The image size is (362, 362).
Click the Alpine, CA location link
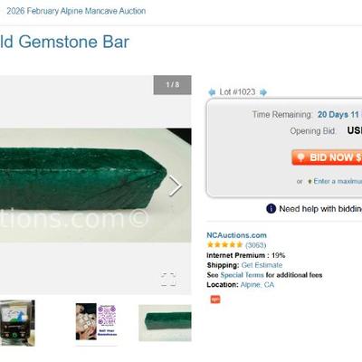(x=257, y=284)
